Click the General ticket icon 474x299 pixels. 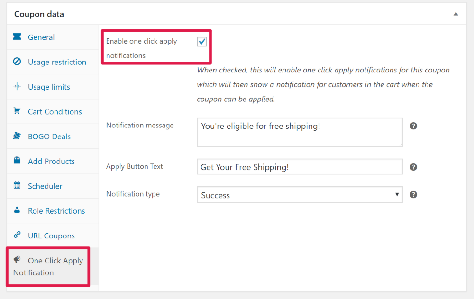pyautogui.click(x=17, y=36)
